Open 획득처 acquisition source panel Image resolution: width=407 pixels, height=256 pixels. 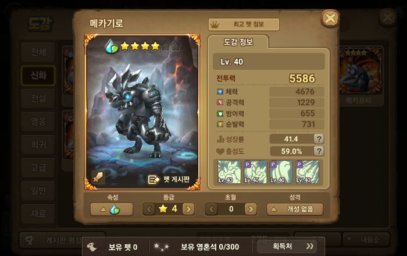pyautogui.click(x=287, y=246)
